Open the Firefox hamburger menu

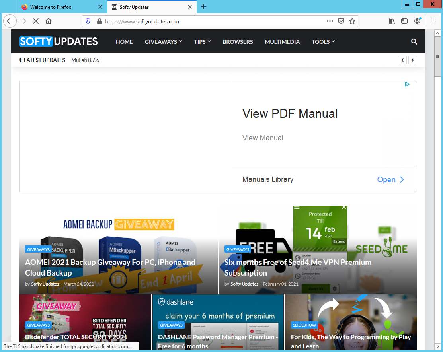point(433,21)
